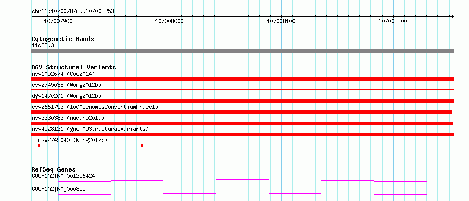Click the 107008100 ruler tick label

281,21
